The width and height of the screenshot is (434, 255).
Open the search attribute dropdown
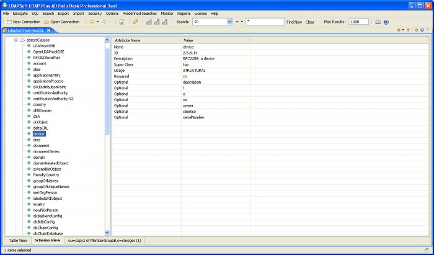click(229, 22)
